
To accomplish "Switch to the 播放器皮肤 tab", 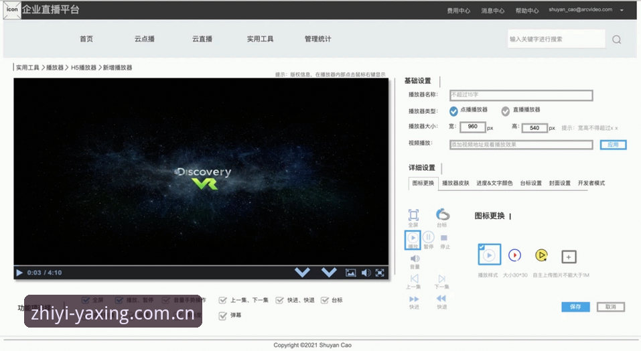I will tap(455, 183).
